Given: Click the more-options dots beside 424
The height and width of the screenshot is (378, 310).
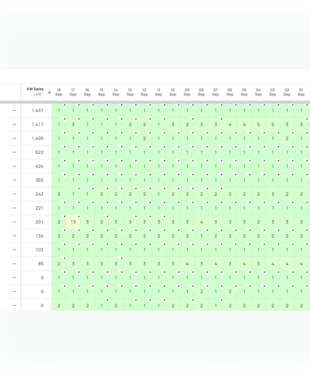Looking at the screenshot, I should click(14, 166).
